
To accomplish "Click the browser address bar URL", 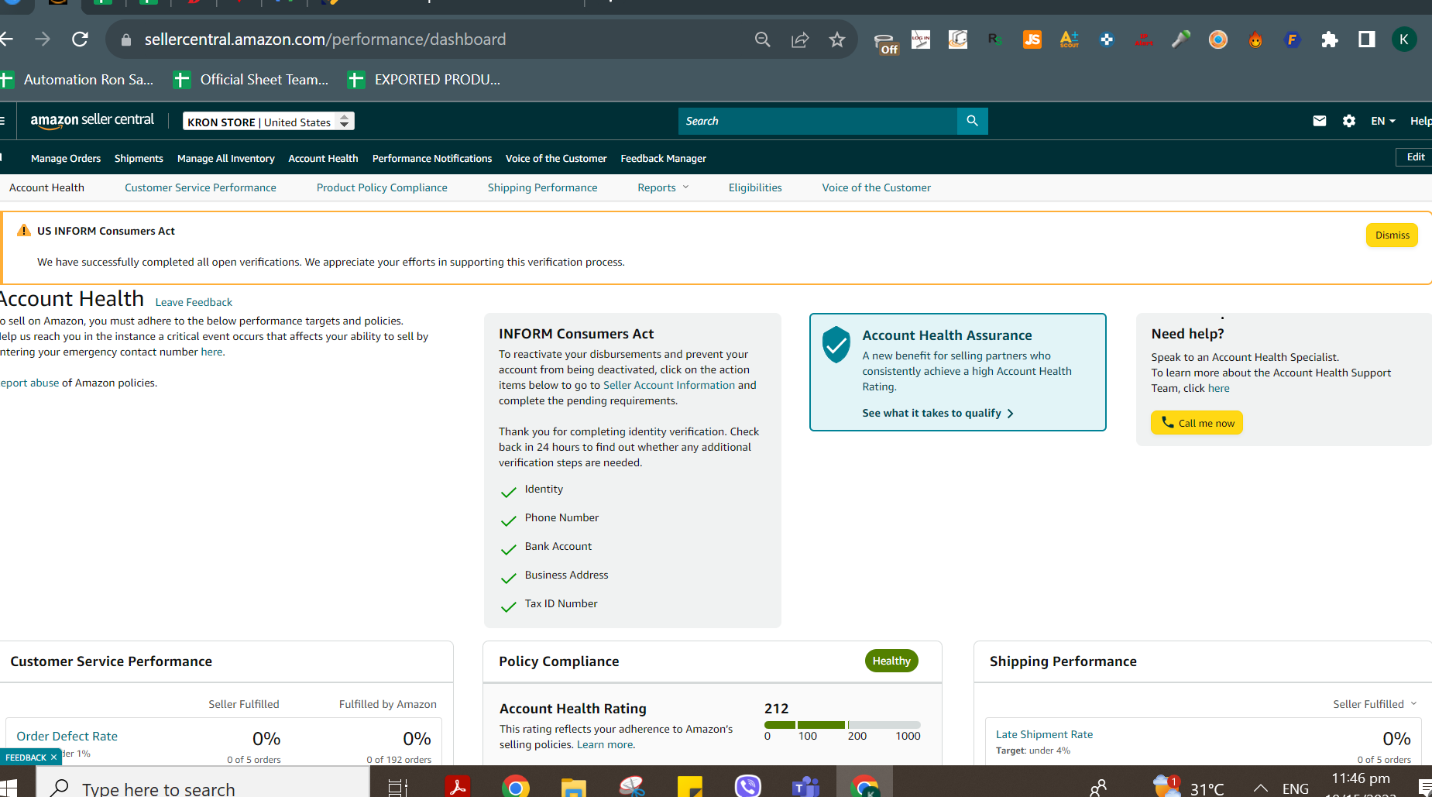I will click(325, 40).
